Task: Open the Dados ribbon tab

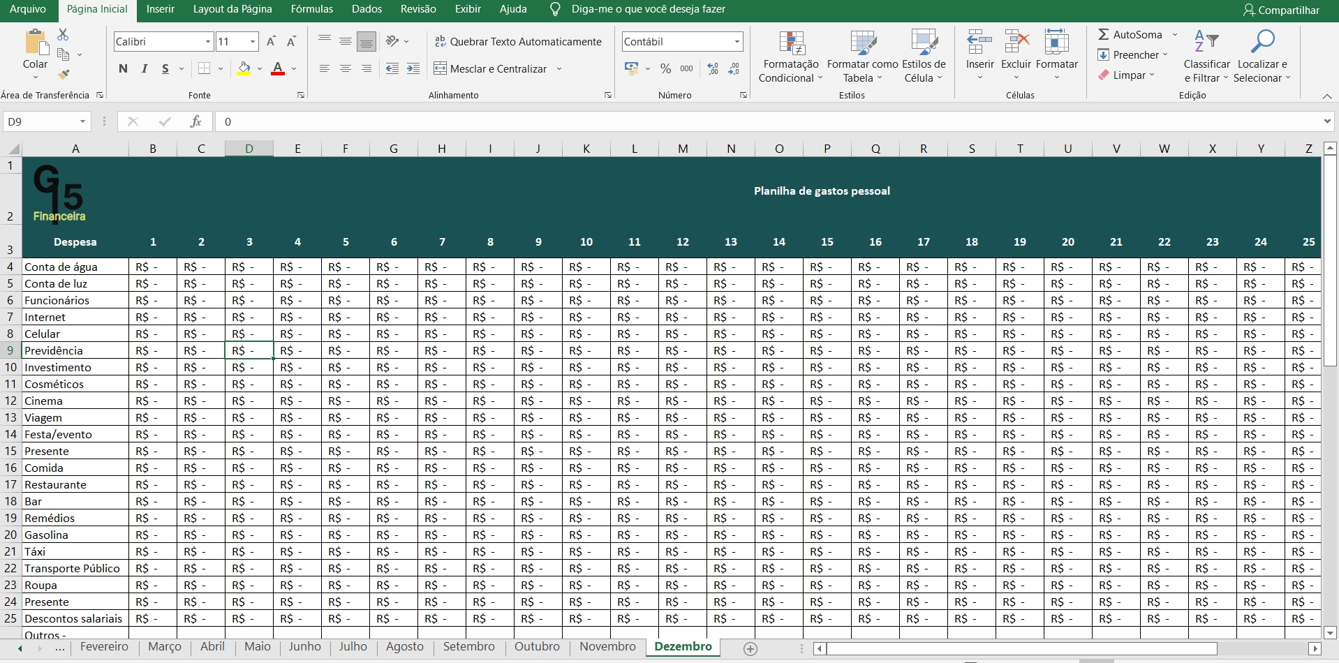Action: [367, 9]
